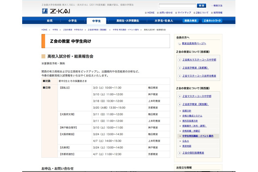Go to 中学生 in the breadcrumb
This screenshot has width=258, height=172.
[55, 30]
